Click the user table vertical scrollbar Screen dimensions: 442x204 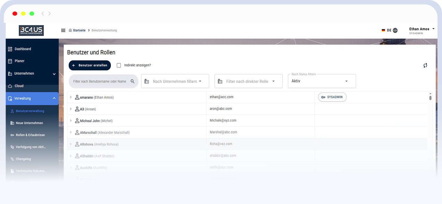point(430,98)
